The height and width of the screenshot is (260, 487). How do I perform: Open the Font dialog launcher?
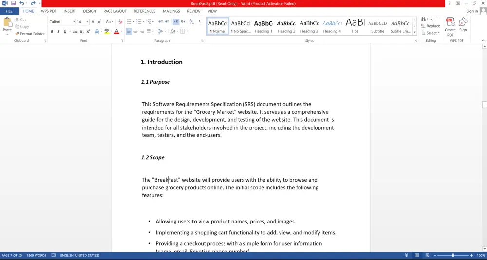[122, 41]
